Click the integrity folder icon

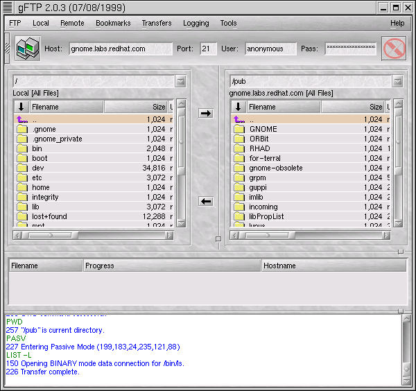(x=22, y=197)
